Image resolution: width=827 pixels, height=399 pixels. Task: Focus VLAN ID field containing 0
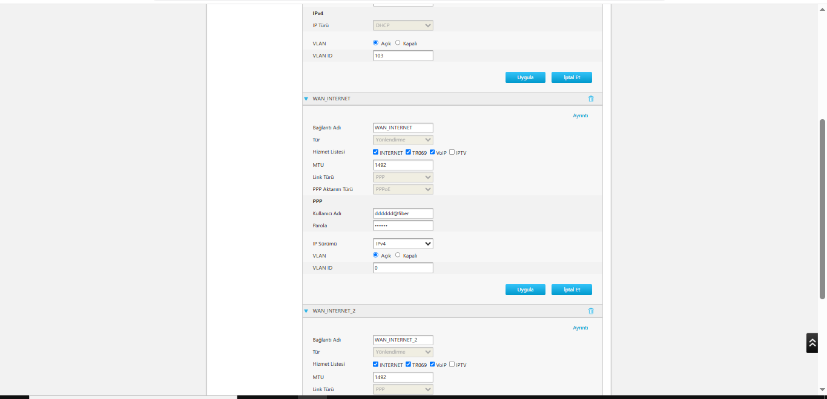pos(403,268)
